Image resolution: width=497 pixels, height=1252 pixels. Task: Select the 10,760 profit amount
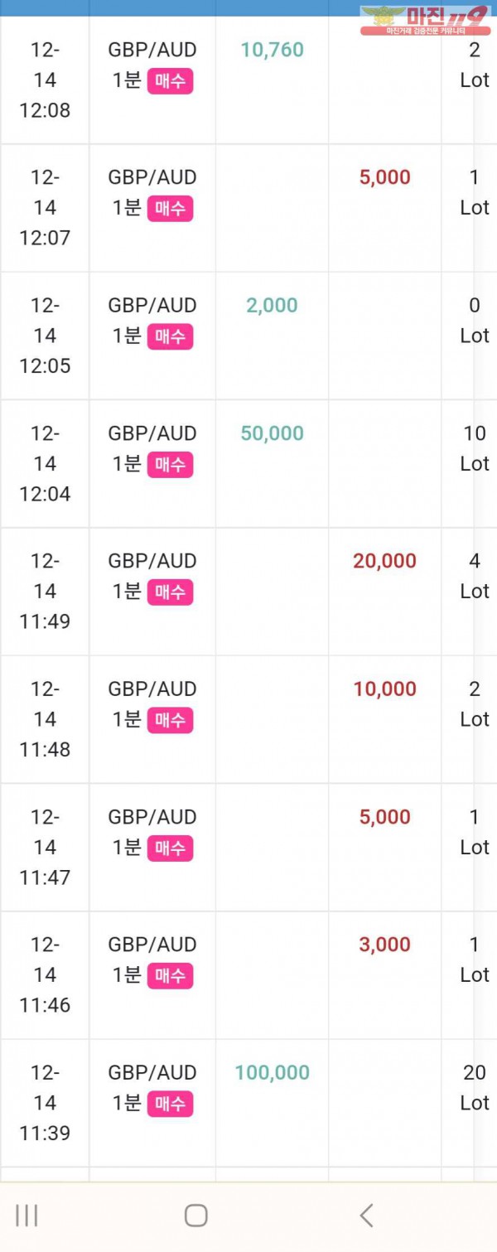click(x=273, y=50)
